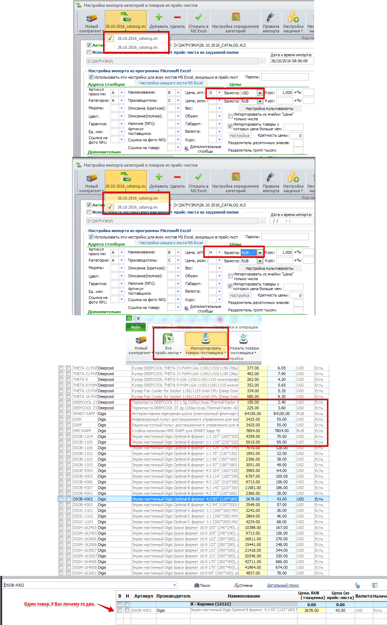Image resolution: width=387 pixels, height=625 pixels.
Task: Toggle 'Использовать эти настройки для всех листов', lower window
Action: click(91, 237)
